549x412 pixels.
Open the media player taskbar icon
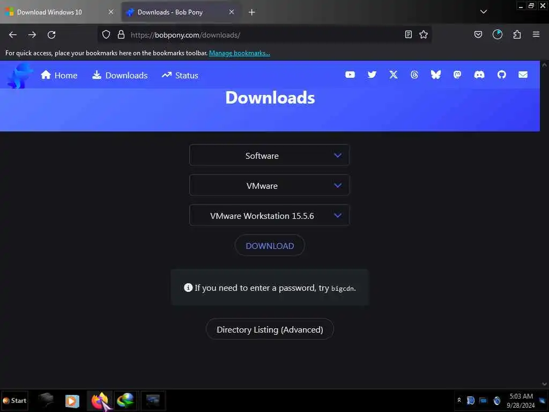point(72,401)
